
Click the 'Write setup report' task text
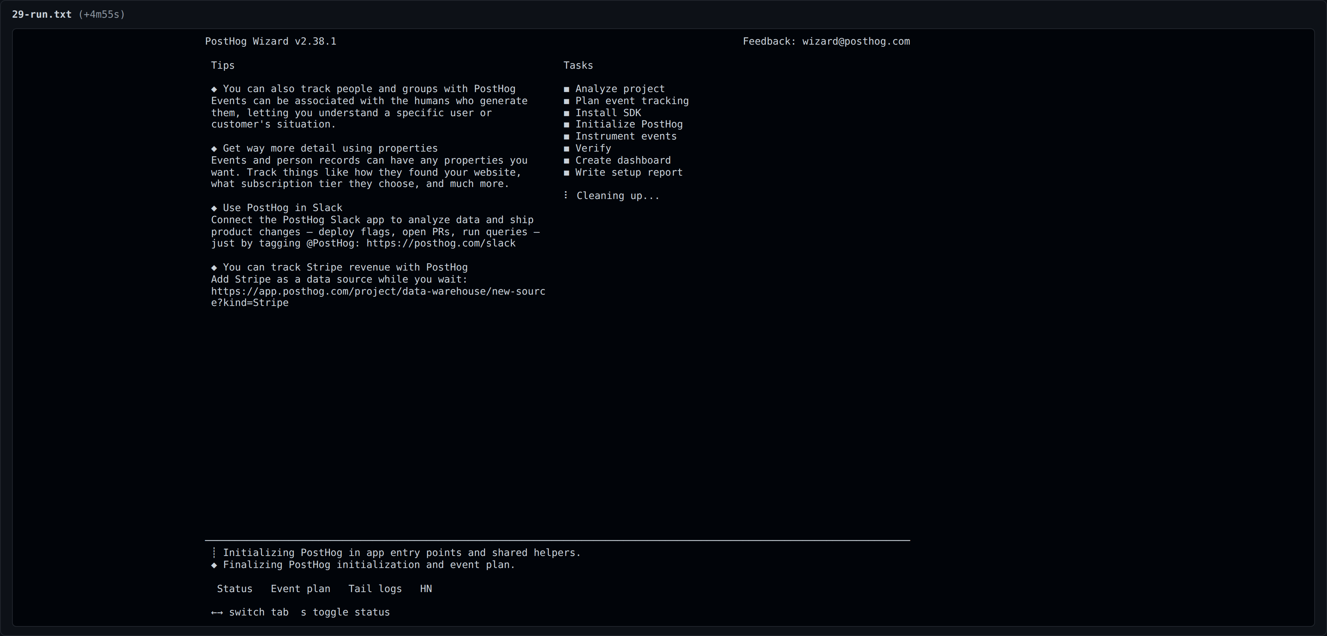[628, 172]
